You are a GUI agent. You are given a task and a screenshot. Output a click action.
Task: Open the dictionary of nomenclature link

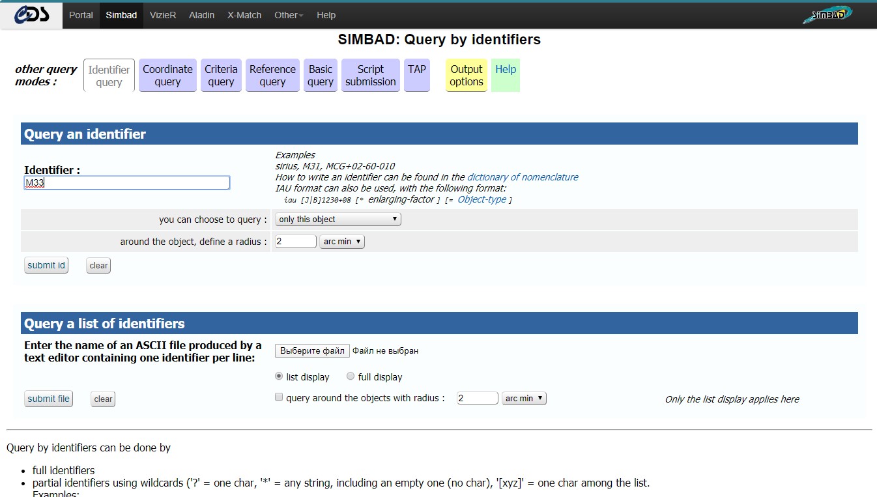point(523,177)
